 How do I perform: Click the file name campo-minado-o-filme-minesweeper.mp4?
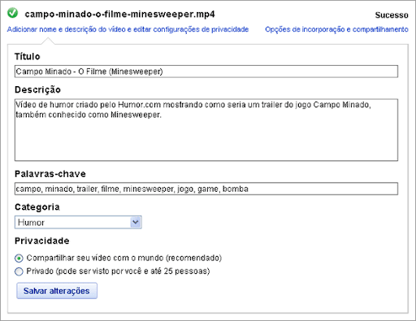tap(119, 14)
